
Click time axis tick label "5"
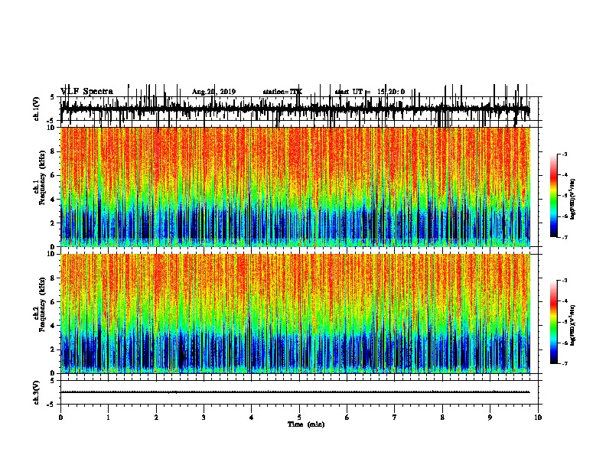(299, 418)
